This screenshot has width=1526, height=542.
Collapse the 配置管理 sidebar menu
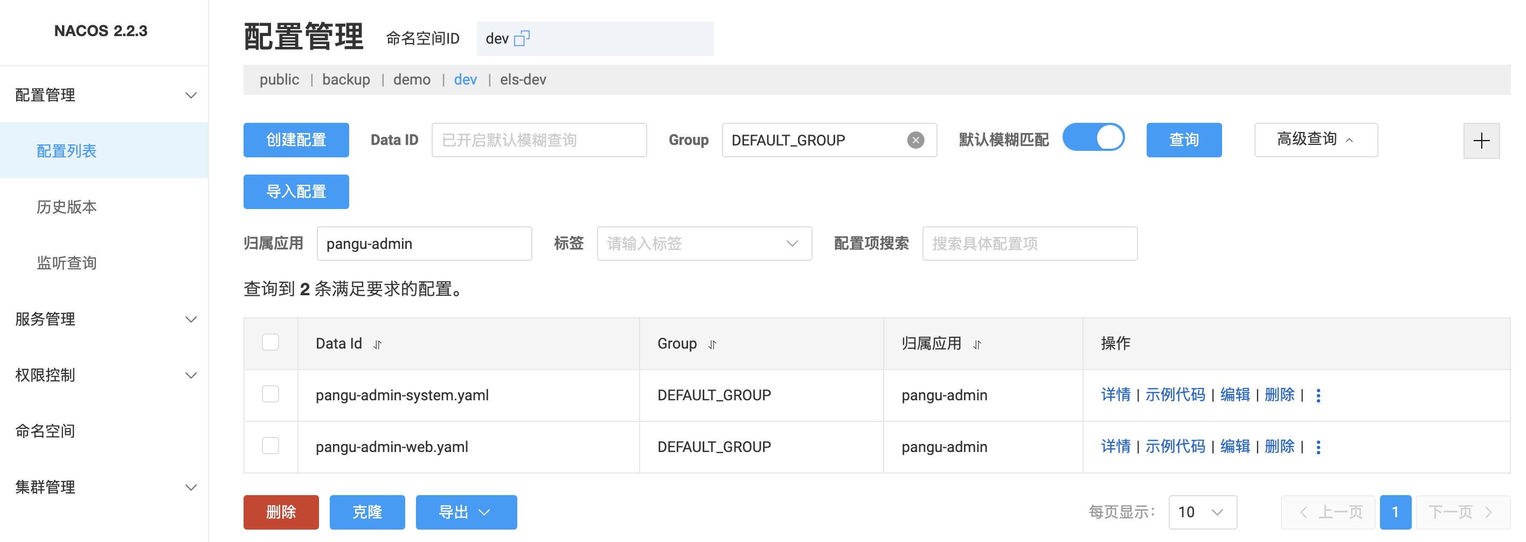coord(104,95)
